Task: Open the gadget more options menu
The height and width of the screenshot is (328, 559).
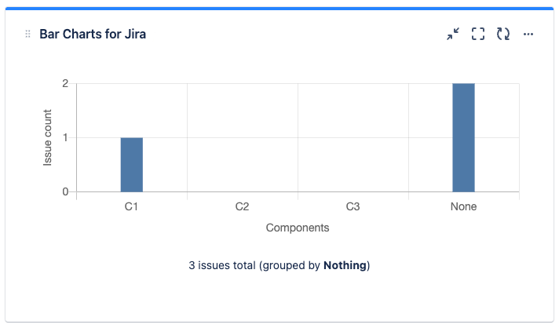Action: pyautogui.click(x=528, y=35)
